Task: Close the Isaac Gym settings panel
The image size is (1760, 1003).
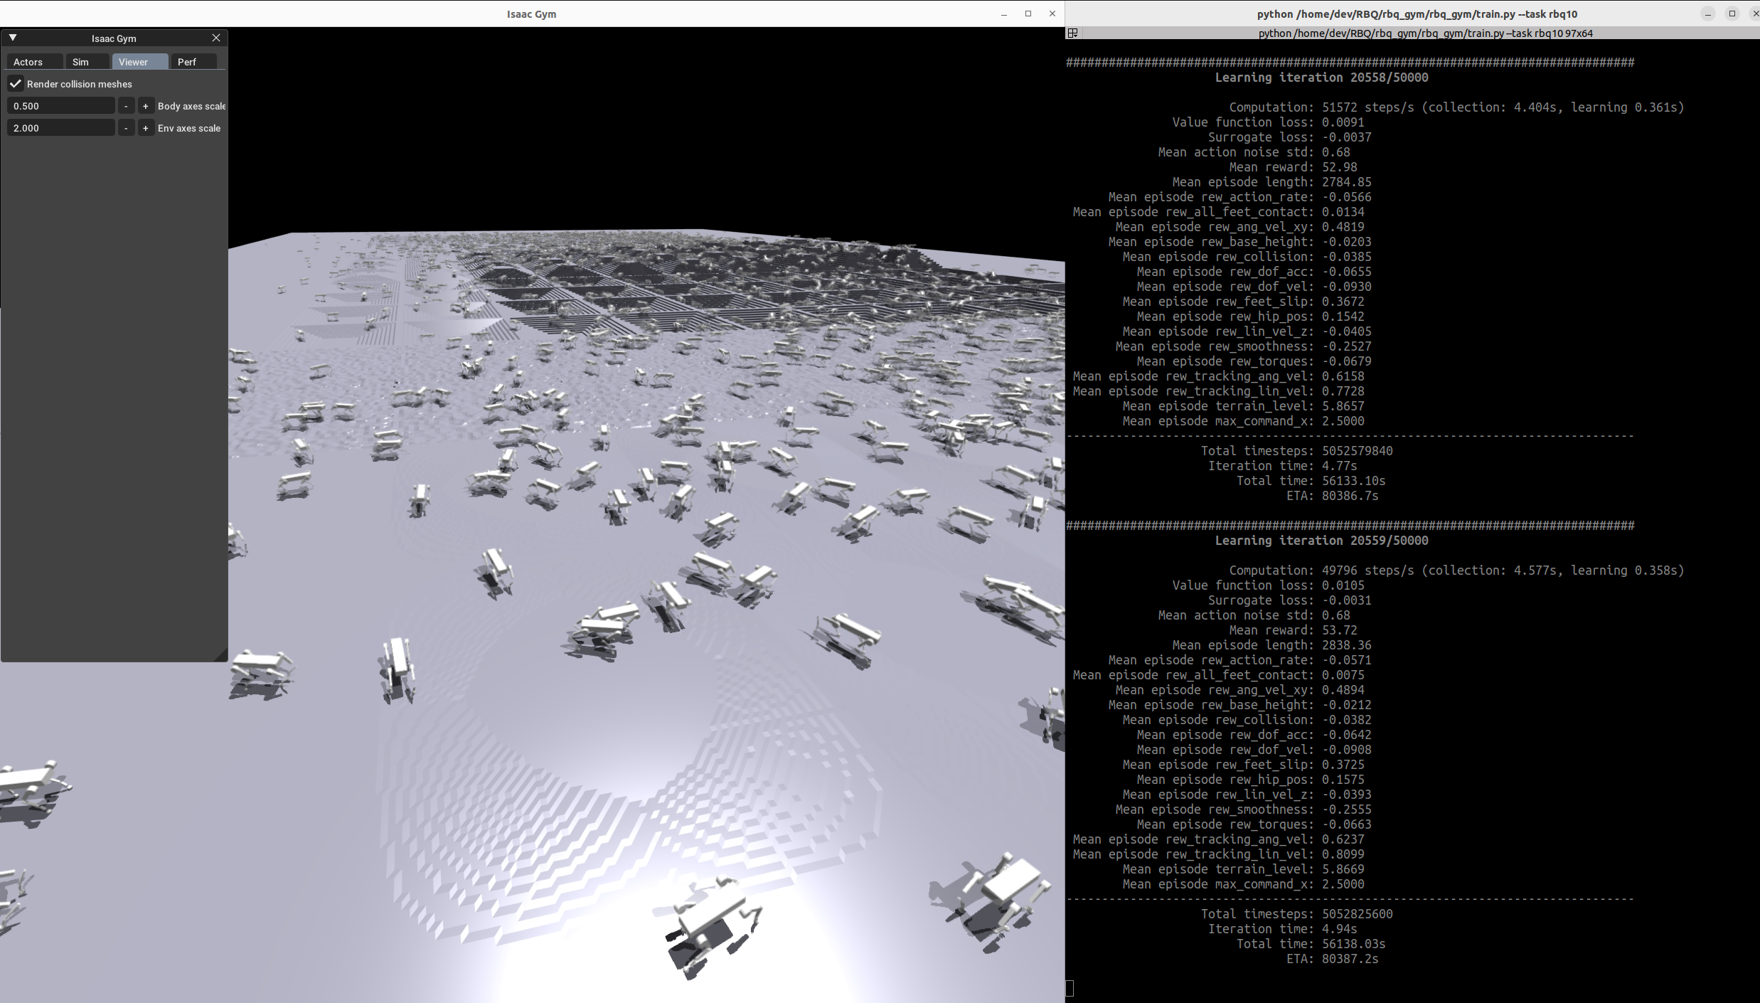Action: (216, 38)
